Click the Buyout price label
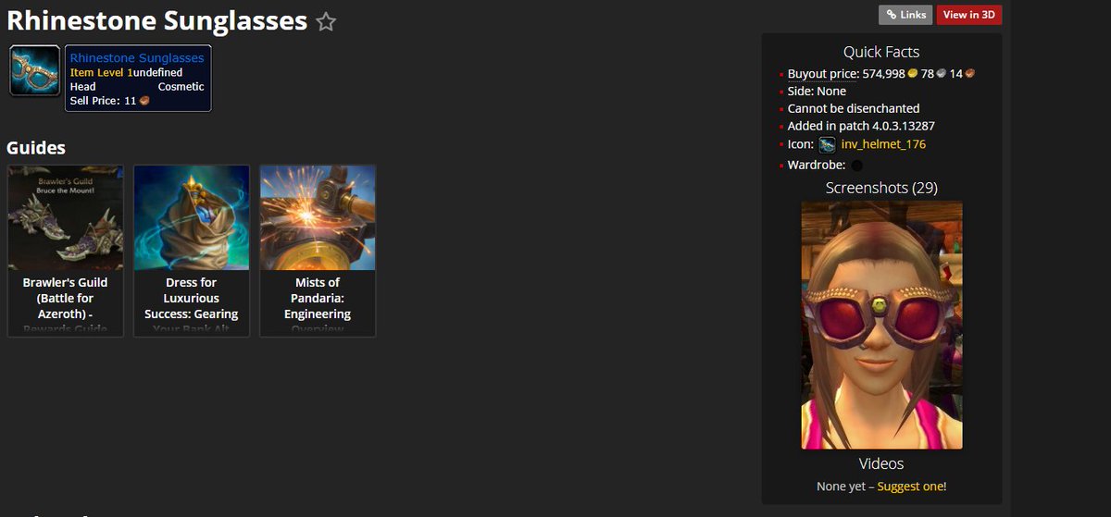Viewport: 1111px width, 517px height. click(823, 73)
